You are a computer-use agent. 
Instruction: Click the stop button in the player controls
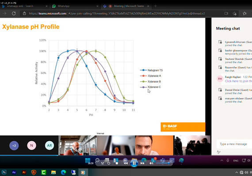pos(117,163)
